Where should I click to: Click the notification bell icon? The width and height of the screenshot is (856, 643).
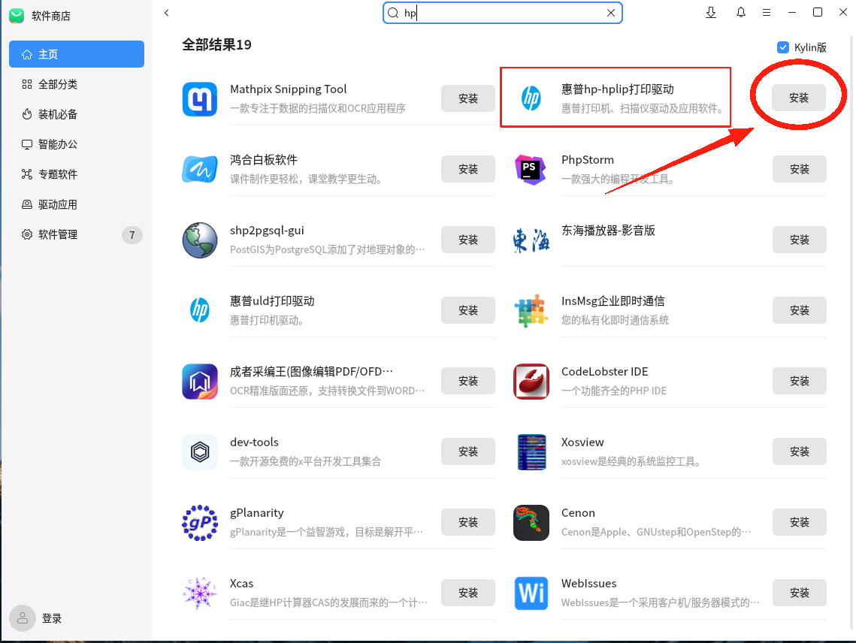click(740, 13)
